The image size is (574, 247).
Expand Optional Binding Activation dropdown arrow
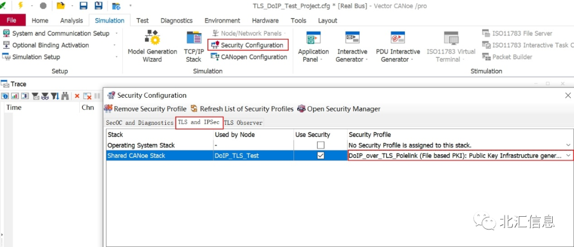[115, 45]
